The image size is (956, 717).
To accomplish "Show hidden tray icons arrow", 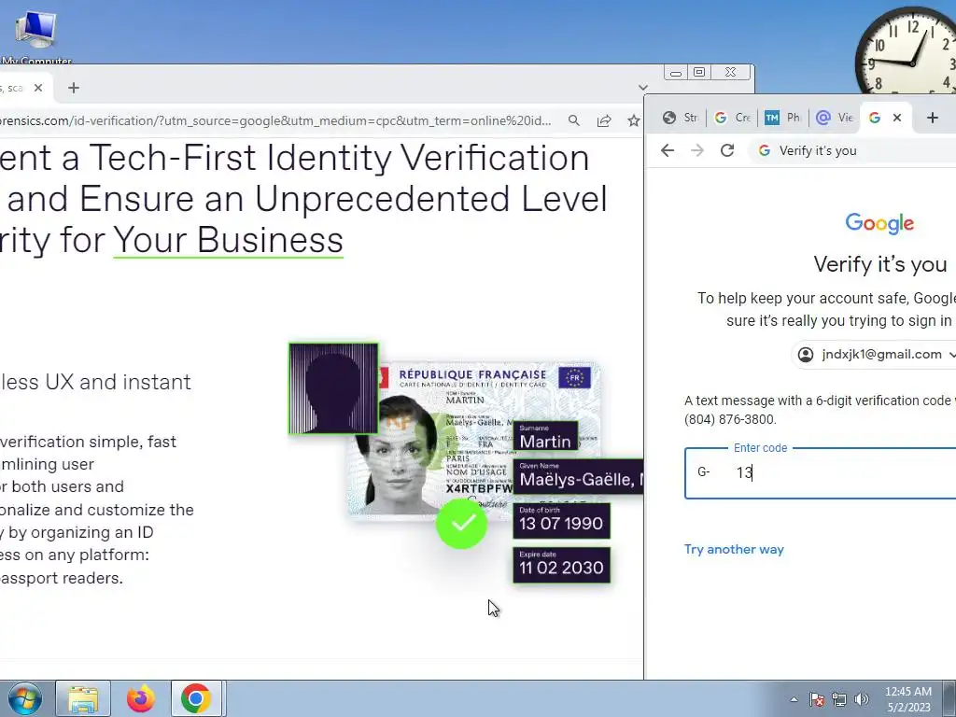I will point(794,699).
